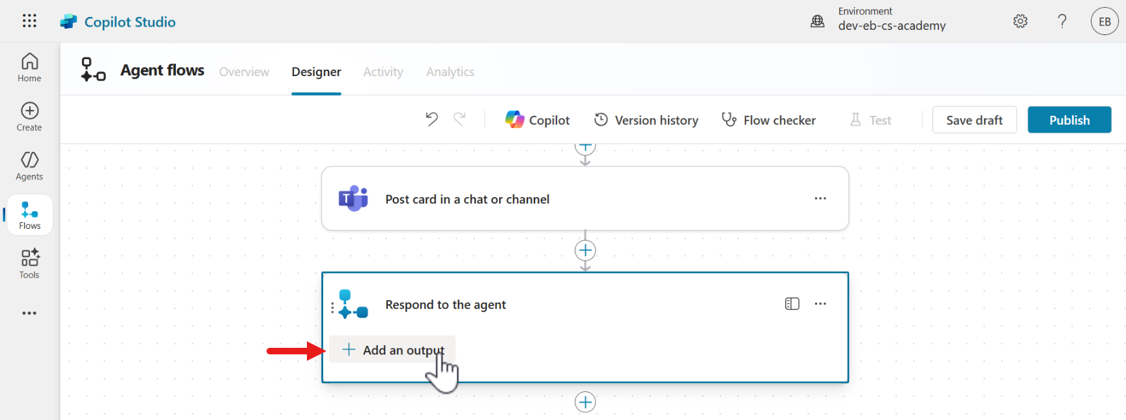The image size is (1126, 420).
Task: Open the Create page in sidebar
Action: 29,117
